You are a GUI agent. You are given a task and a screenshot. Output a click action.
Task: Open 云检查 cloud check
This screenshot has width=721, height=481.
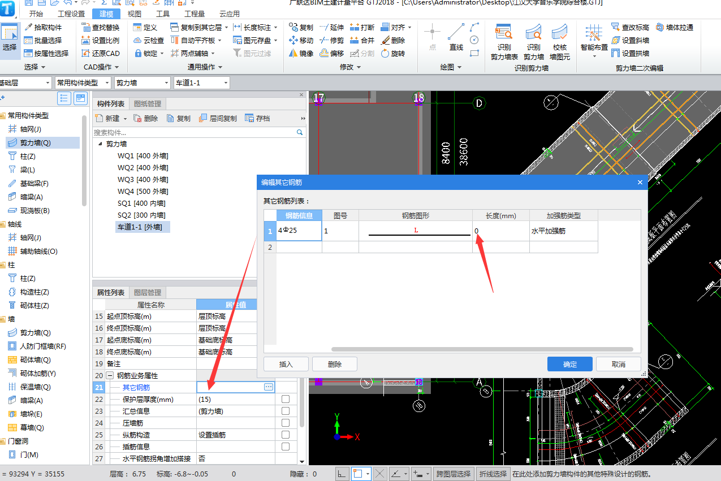149,40
